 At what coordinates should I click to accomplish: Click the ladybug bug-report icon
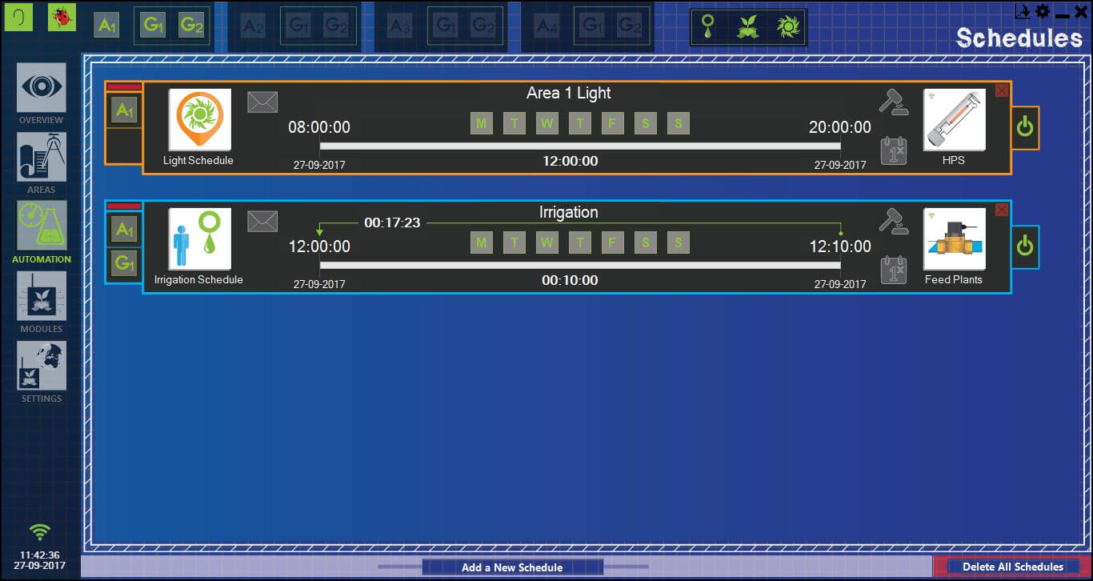[62, 17]
